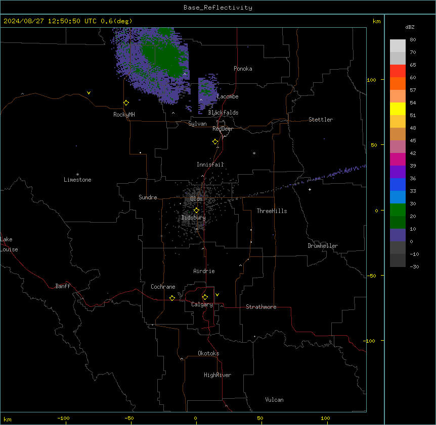The height and width of the screenshot is (425, 436).
Task: Select the yellow diamond marker between Olds and Didsbury
Action: 196,210
